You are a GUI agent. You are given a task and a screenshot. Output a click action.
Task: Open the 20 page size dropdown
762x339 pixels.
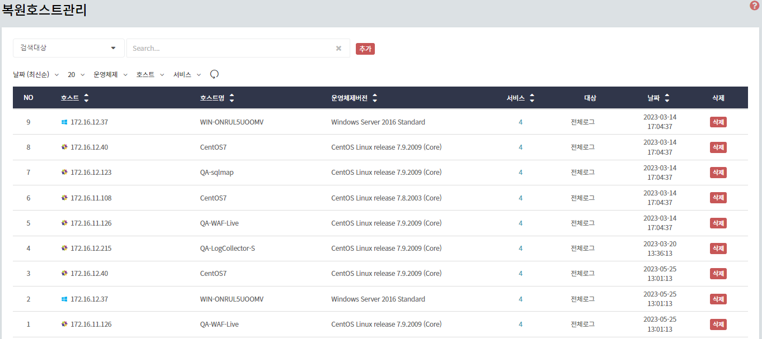coord(76,74)
